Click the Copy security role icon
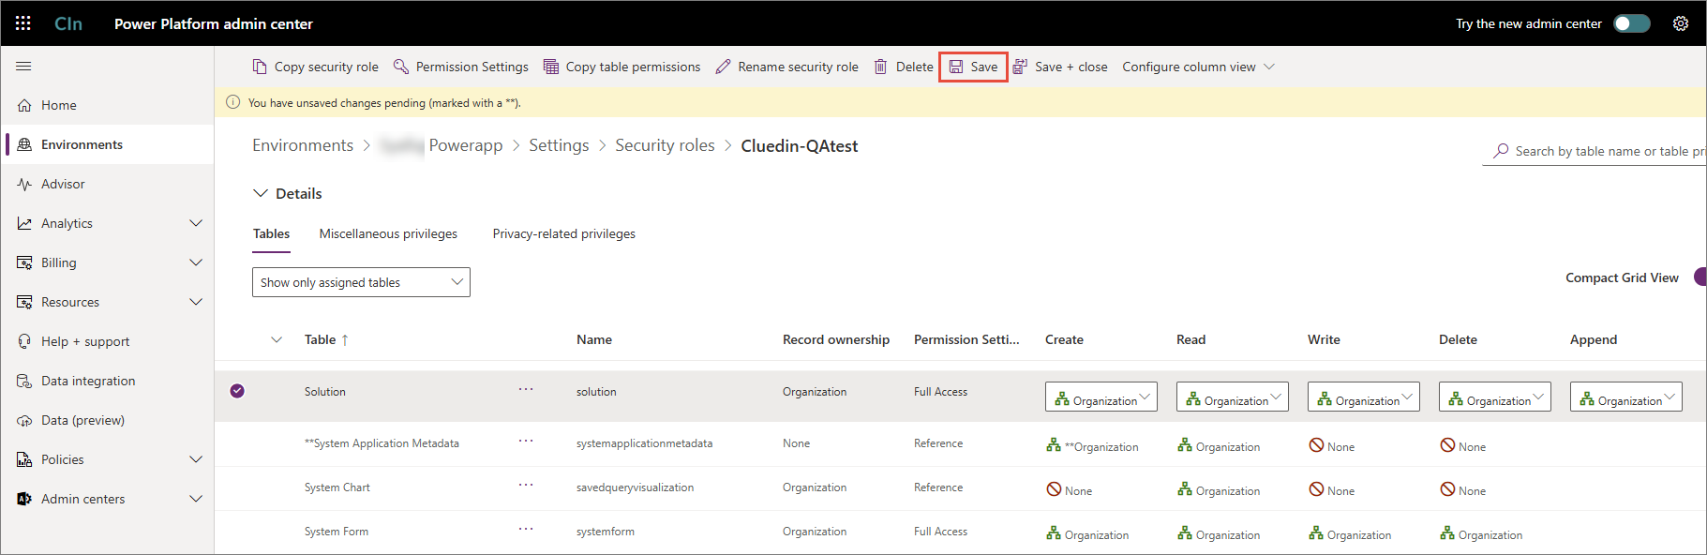This screenshot has height=555, width=1707. (x=260, y=67)
